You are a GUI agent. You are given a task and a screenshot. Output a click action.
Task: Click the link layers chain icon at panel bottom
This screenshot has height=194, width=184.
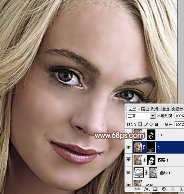[x=137, y=189]
